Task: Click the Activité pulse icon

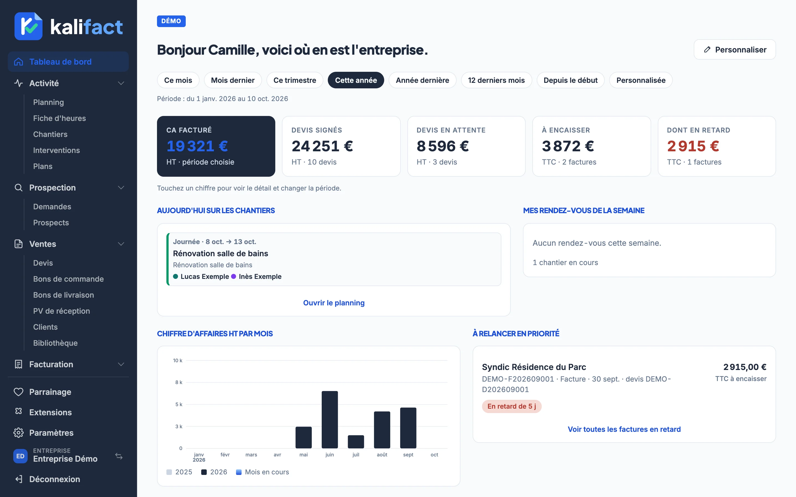Action: [19, 83]
